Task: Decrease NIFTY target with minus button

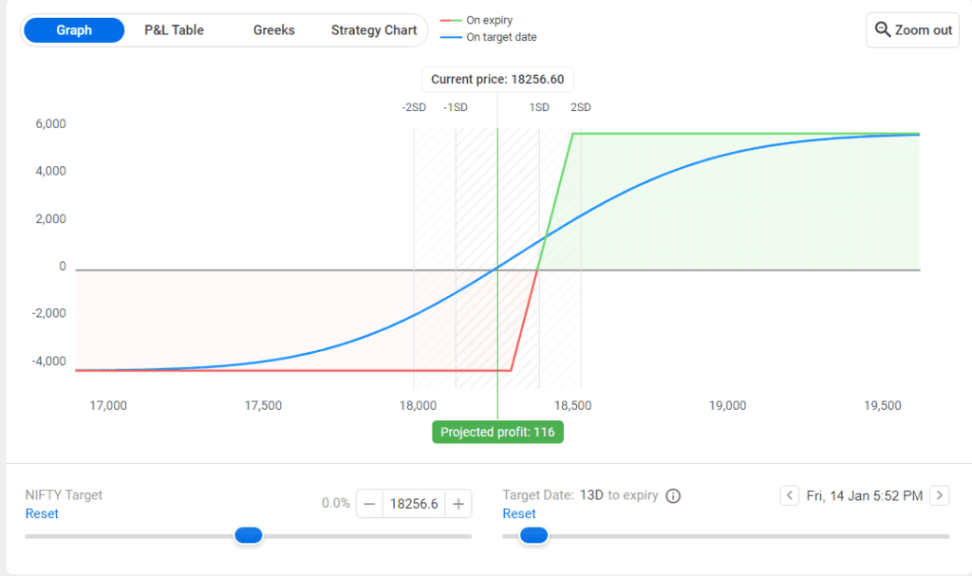Action: pos(370,504)
